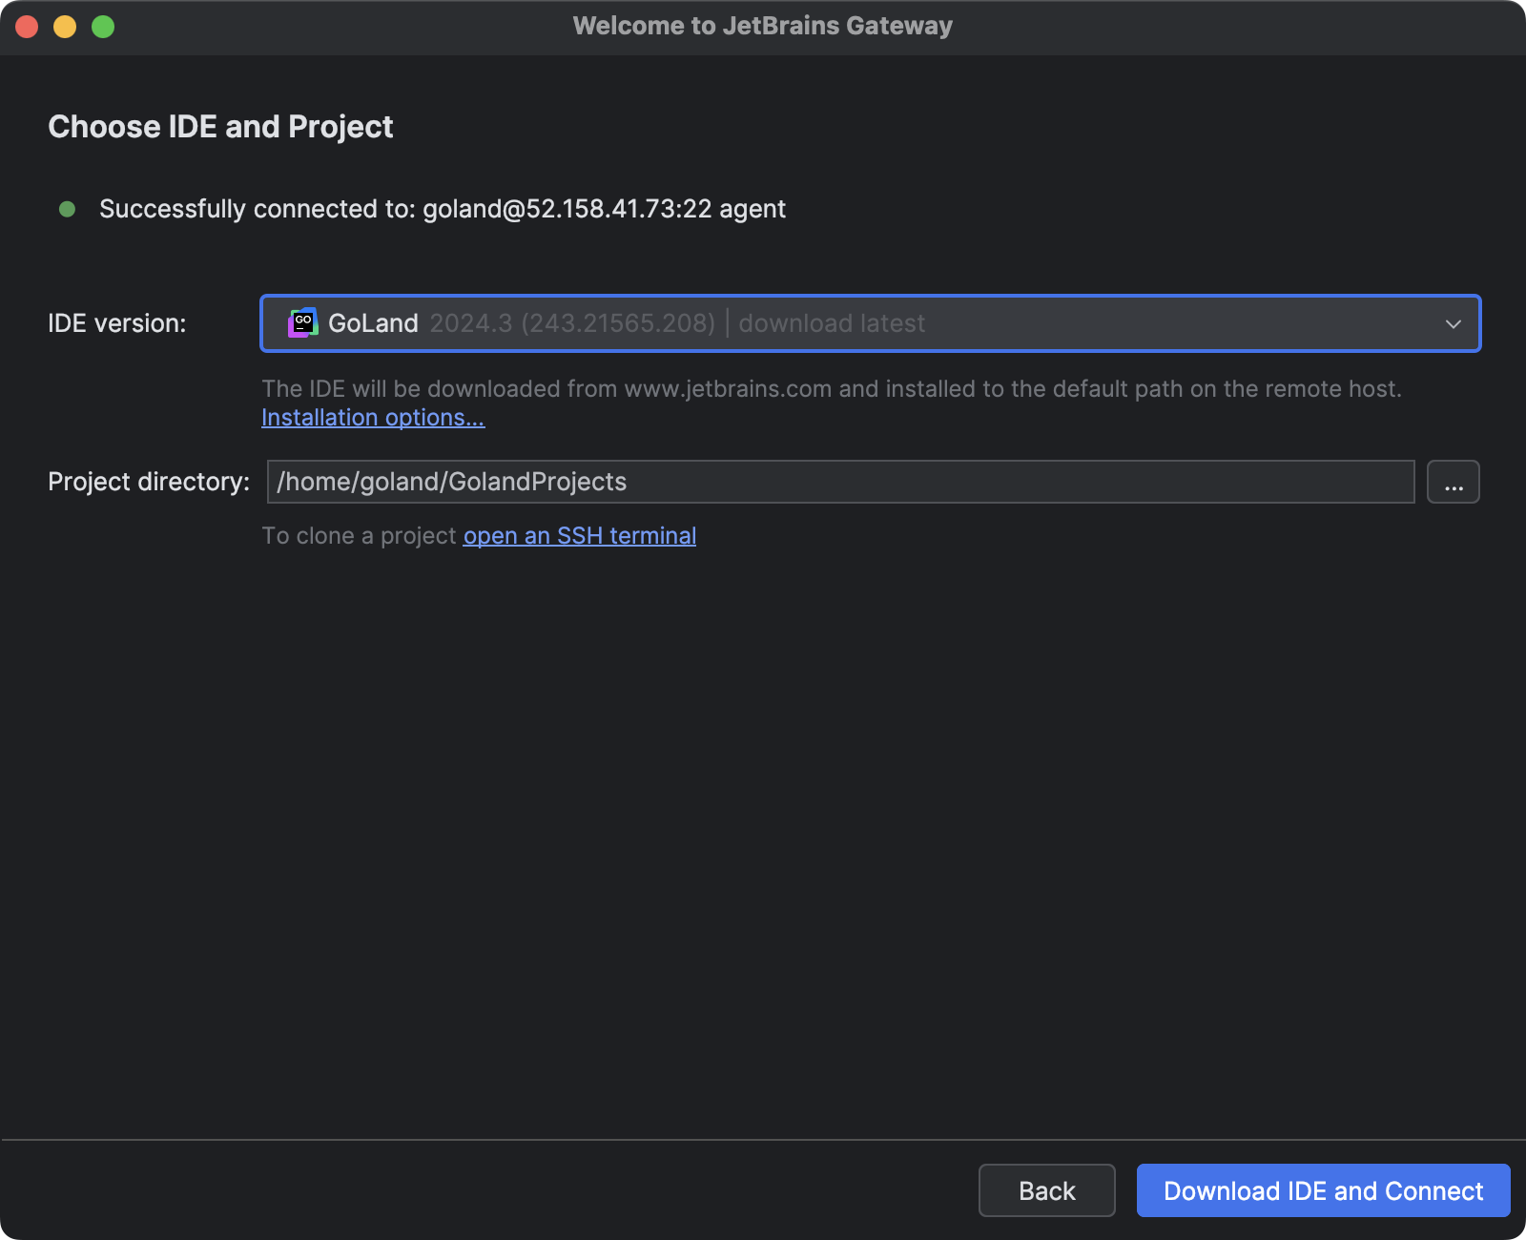Click the red close traffic light
The height and width of the screenshot is (1240, 1526).
coord(27,27)
